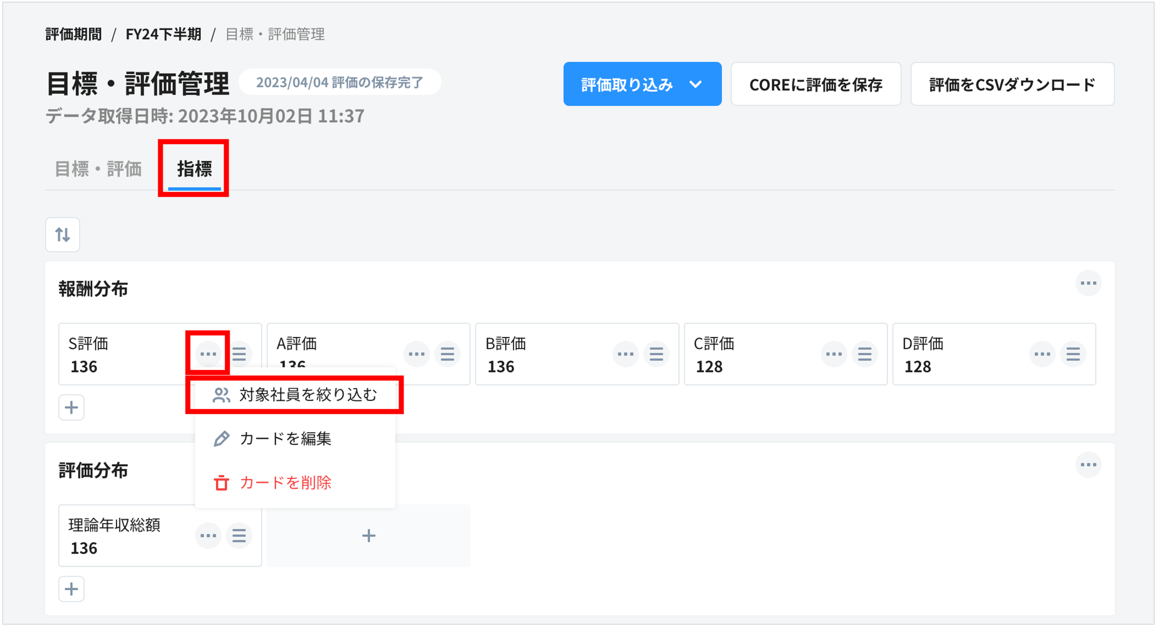1157x625 pixels.
Task: Open the 報酬分布 section's more options menu
Action: (1088, 283)
